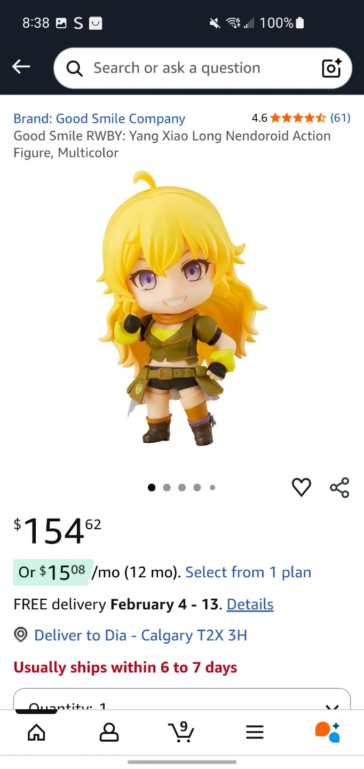The height and width of the screenshot is (769, 364).
Task: Click the Quantity dropdown chevron arrow
Action: click(332, 707)
